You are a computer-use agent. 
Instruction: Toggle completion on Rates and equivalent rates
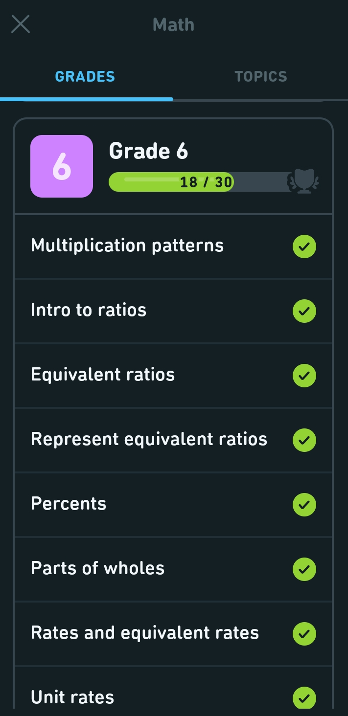[x=304, y=633]
